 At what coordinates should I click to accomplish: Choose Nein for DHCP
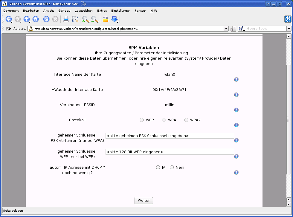(x=172, y=168)
